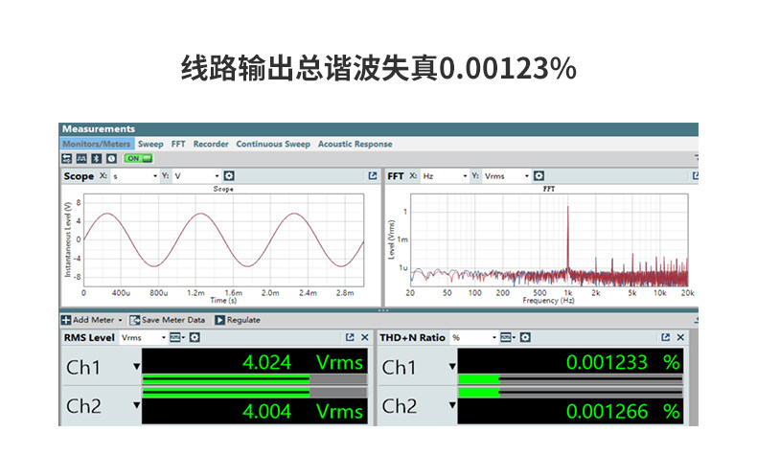This screenshot has width=757, height=455.
Task: Click the RMS Level meter title
Action: tap(89, 338)
